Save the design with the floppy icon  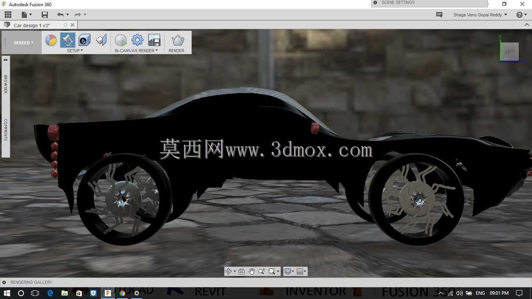point(45,15)
